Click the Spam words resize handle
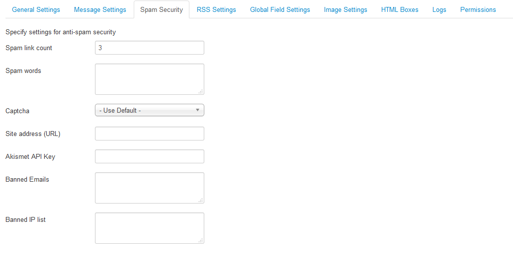Screen dimensions: 513x277 (x=201, y=91)
